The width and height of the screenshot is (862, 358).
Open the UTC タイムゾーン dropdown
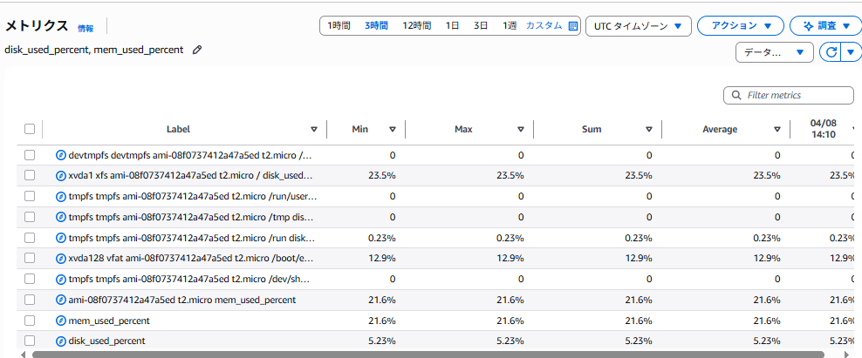pos(639,26)
